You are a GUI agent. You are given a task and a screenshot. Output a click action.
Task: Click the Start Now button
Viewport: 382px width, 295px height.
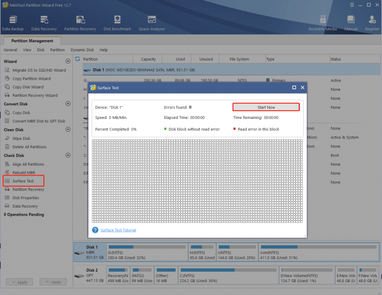pos(266,107)
